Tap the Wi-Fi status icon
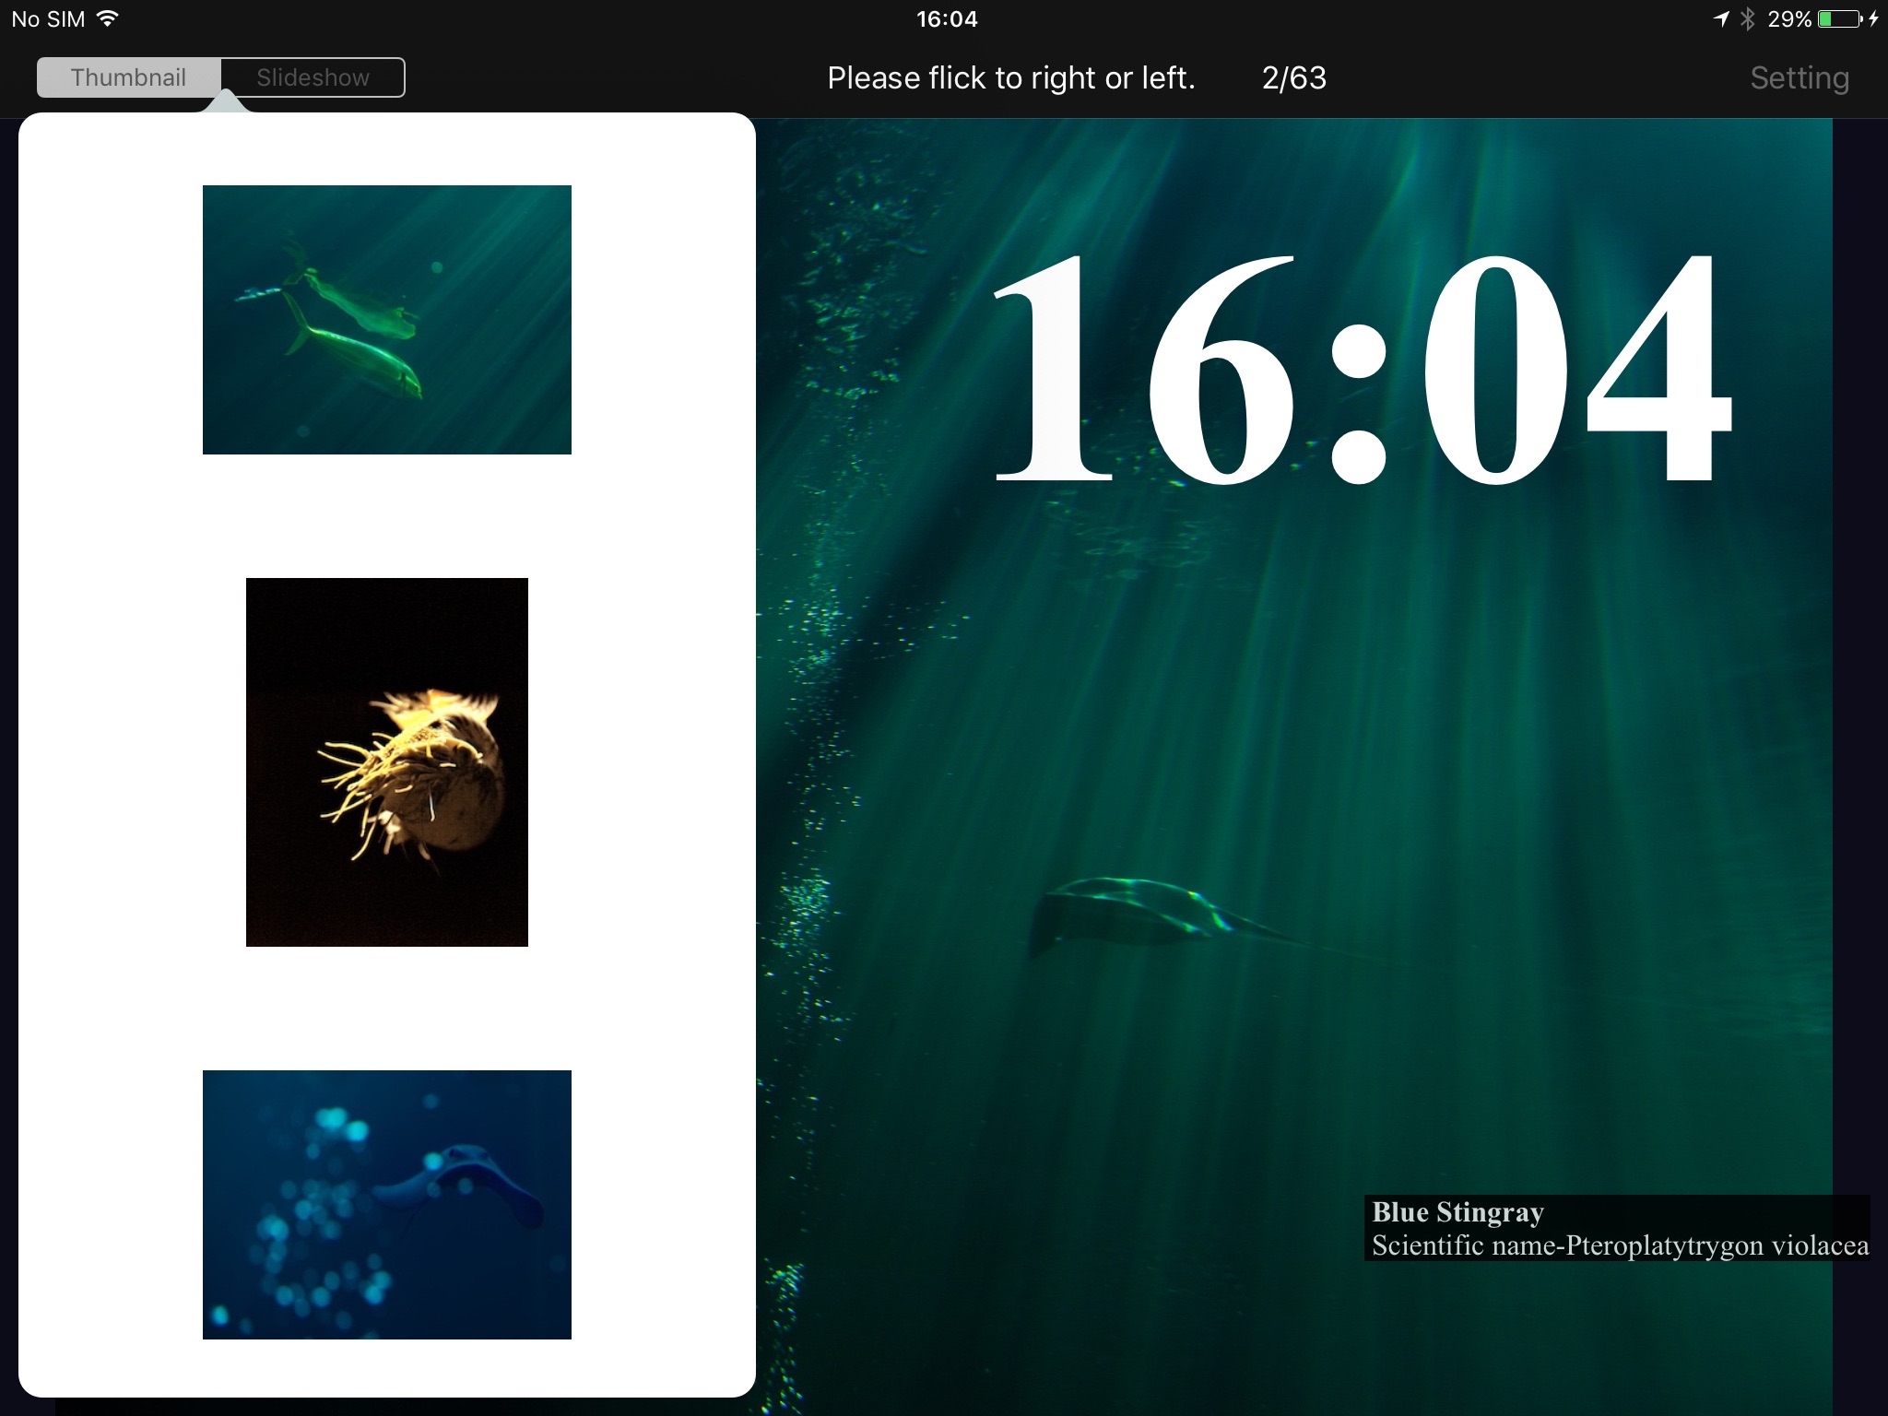The height and width of the screenshot is (1416, 1888). coord(108,18)
